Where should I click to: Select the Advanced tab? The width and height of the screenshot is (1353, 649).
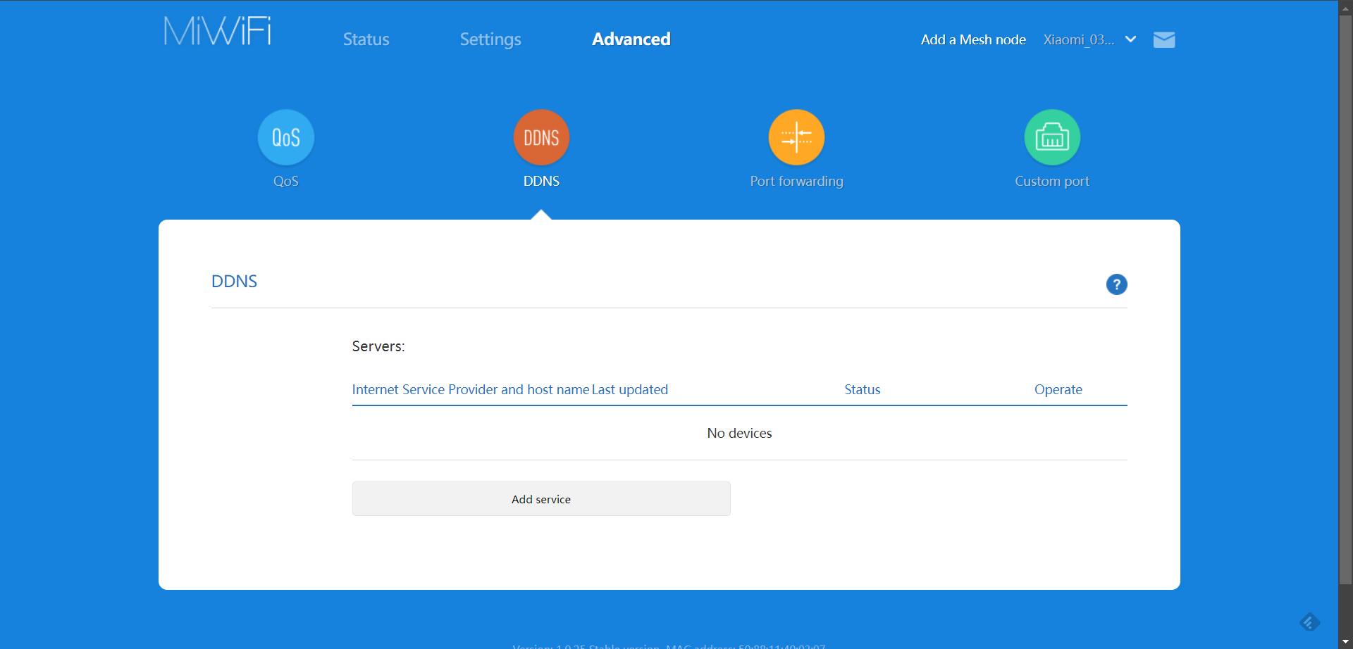[631, 39]
